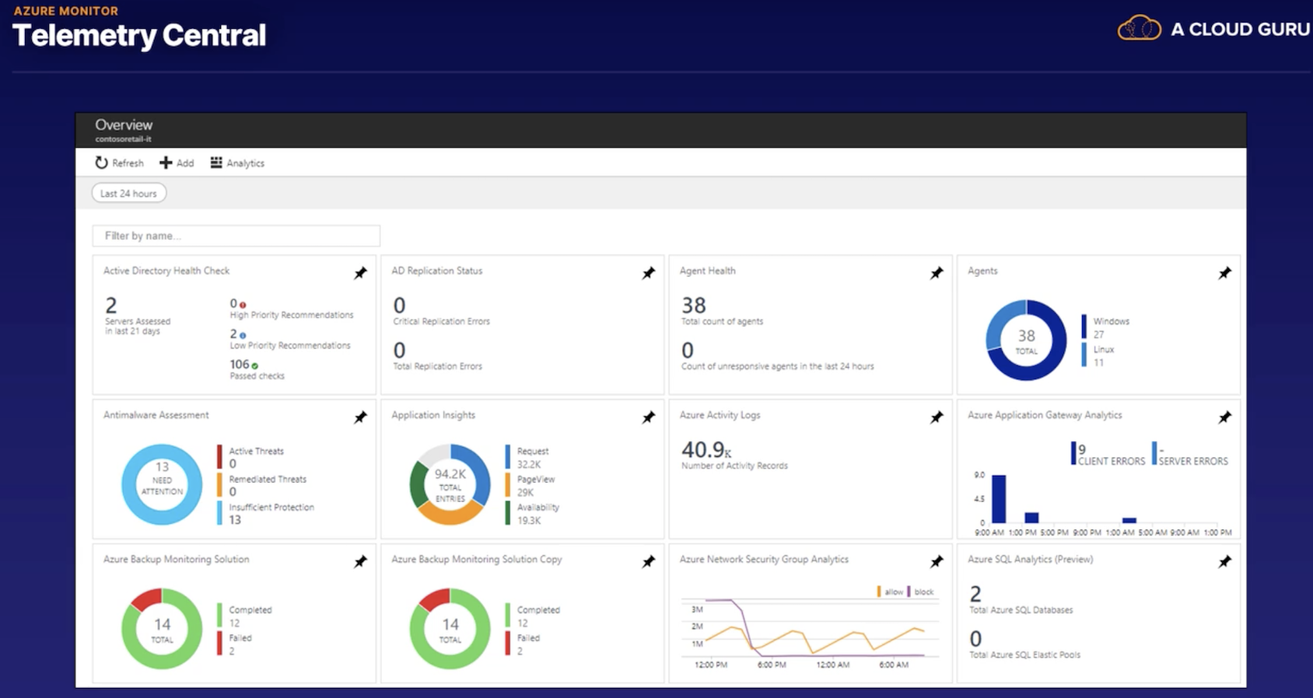Pin the Antimalware Assessment tile
The width and height of the screenshot is (1313, 698).
(x=360, y=417)
